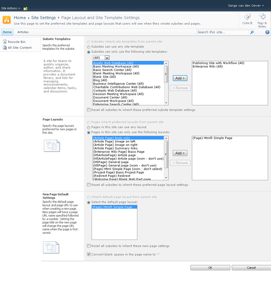Image resolution: width=271 pixels, height=283 pixels.
Task: Click the Cancel button
Action: tap(251, 268)
